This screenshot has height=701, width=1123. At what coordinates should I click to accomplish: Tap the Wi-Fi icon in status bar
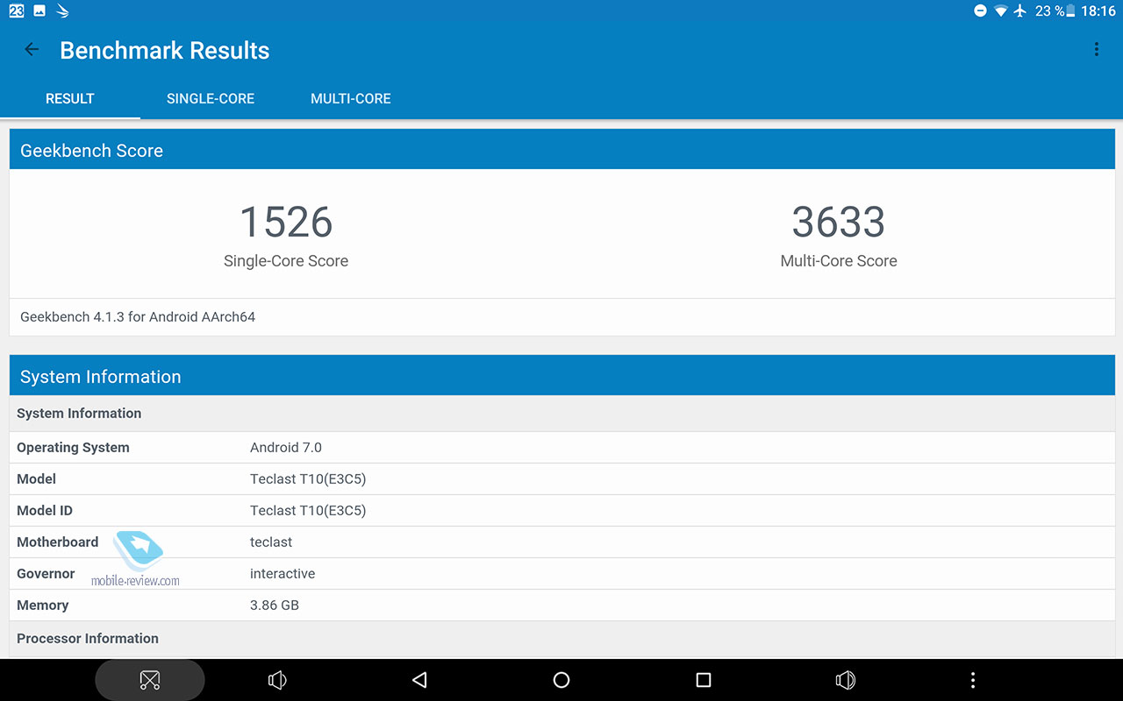(x=1001, y=11)
